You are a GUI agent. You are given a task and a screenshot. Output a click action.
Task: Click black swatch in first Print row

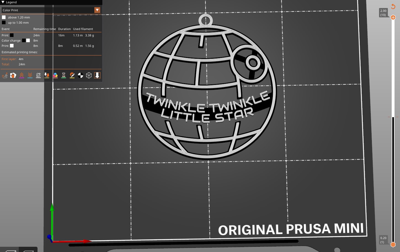pos(12,35)
